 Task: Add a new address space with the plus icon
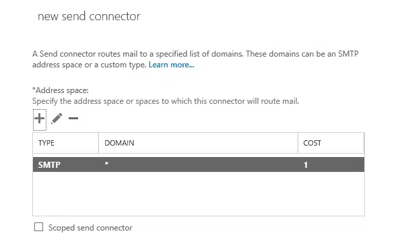40,119
